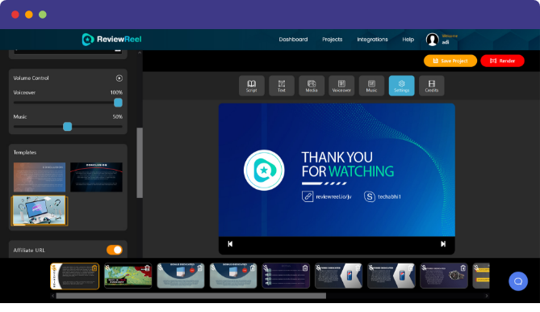Image resolution: width=540 pixels, height=312 pixels.
Task: Select the computer desk template thumbnail
Action: 40,211
